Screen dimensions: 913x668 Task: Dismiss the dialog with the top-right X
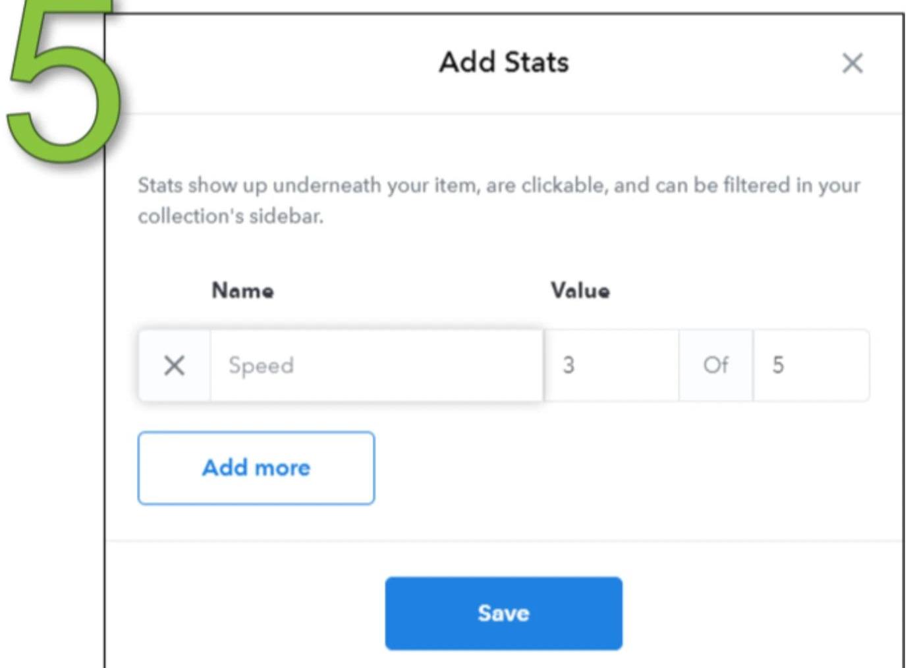click(852, 63)
